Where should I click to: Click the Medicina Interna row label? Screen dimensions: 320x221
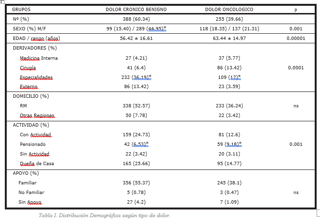coord(39,58)
